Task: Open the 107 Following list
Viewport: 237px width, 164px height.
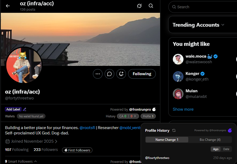Action: (x=17, y=150)
